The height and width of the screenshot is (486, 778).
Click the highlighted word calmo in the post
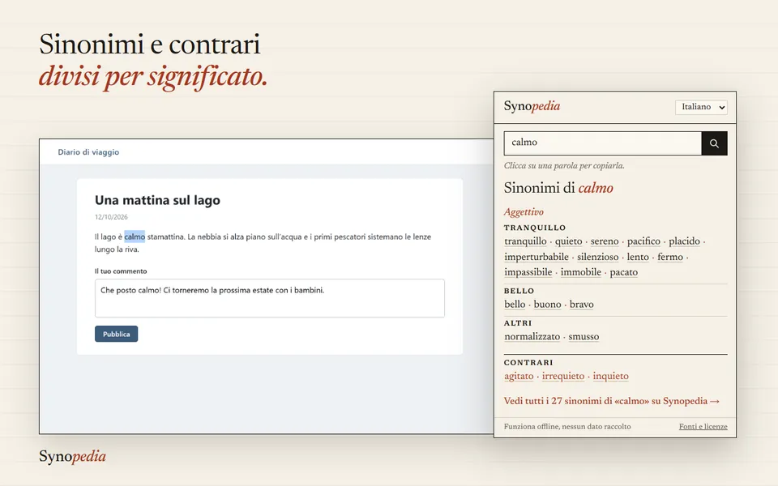tap(135, 237)
